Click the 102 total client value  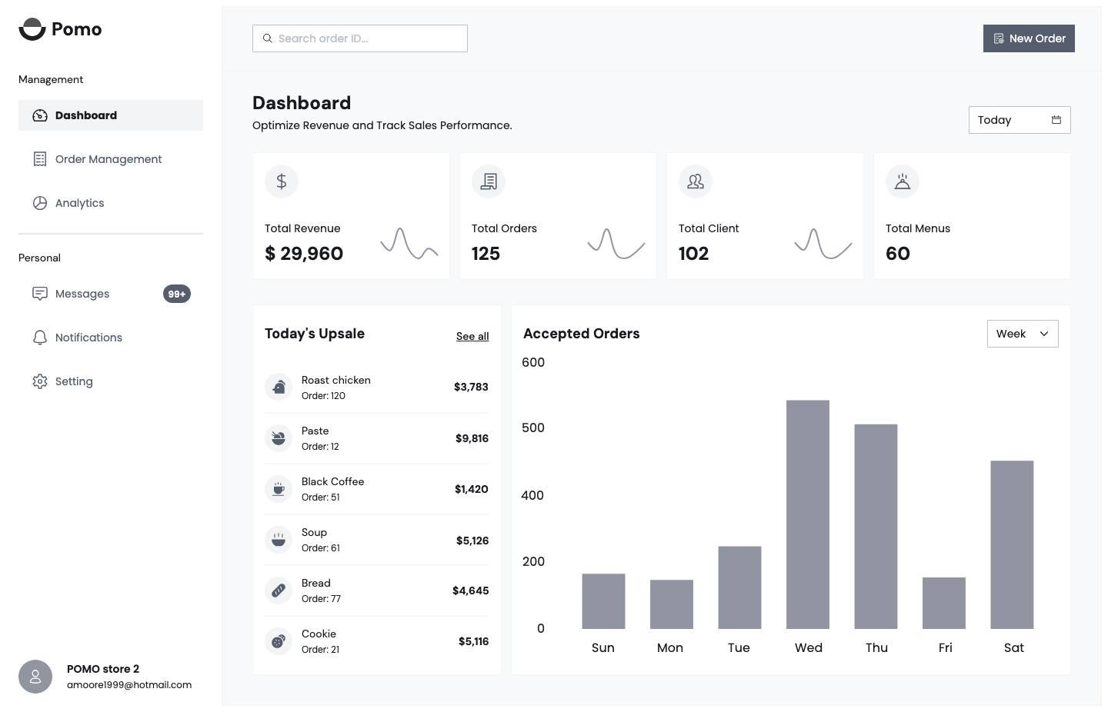[693, 254]
